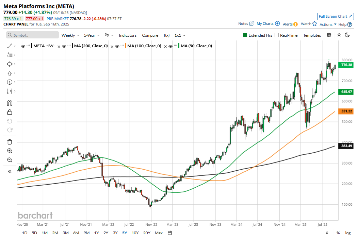Delete drawings with the trash icon
Image resolution: width=358 pixels, height=239 pixels.
10,142
